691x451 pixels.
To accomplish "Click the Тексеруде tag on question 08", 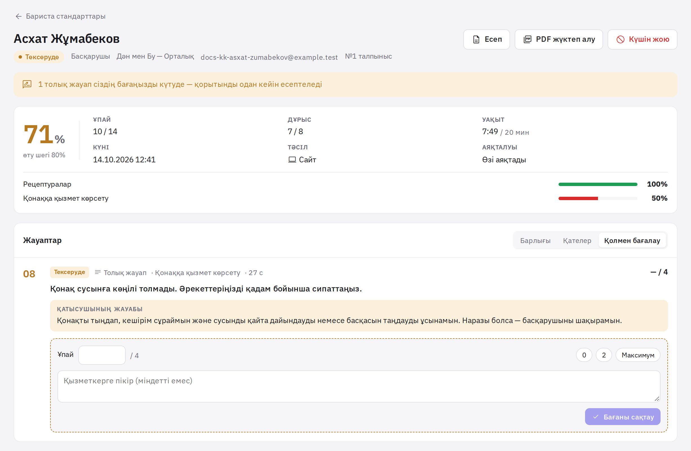I will (x=69, y=272).
